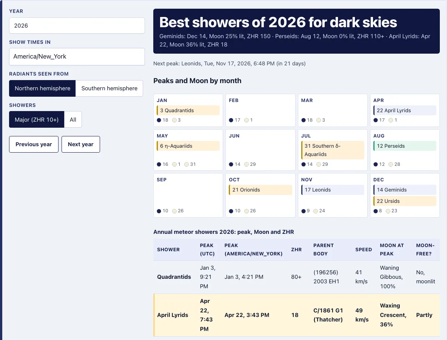Open the 3 Quadrantids entry in January

(188, 110)
